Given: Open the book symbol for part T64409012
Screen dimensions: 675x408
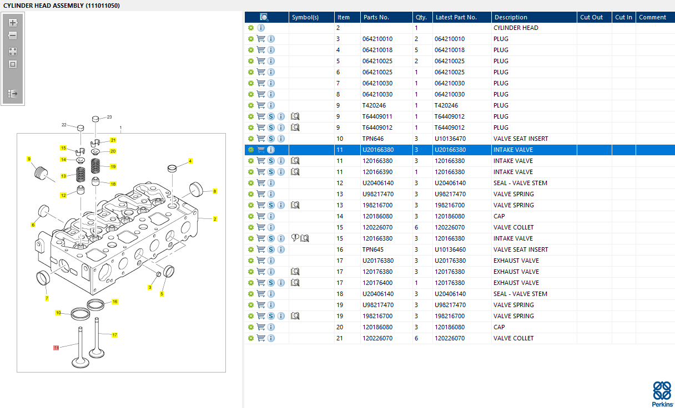Looking at the screenshot, I should 295,127.
